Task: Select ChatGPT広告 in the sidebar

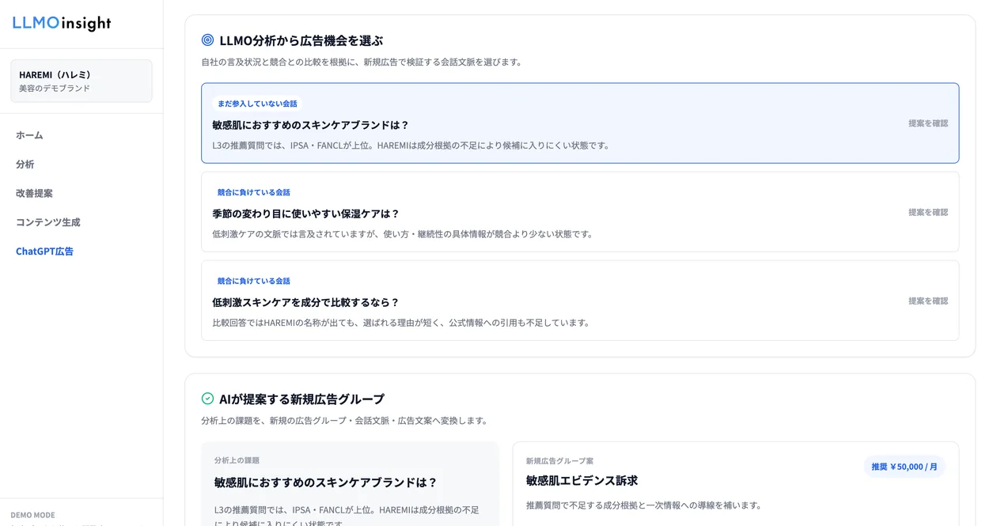Action: (x=45, y=251)
